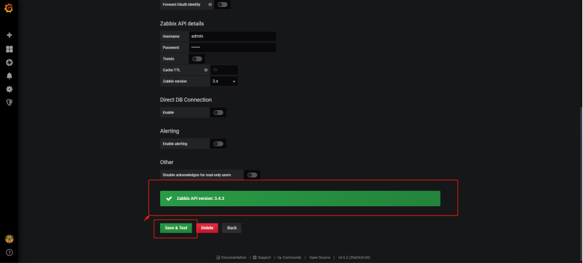Open the Configuration gear icon

point(9,89)
